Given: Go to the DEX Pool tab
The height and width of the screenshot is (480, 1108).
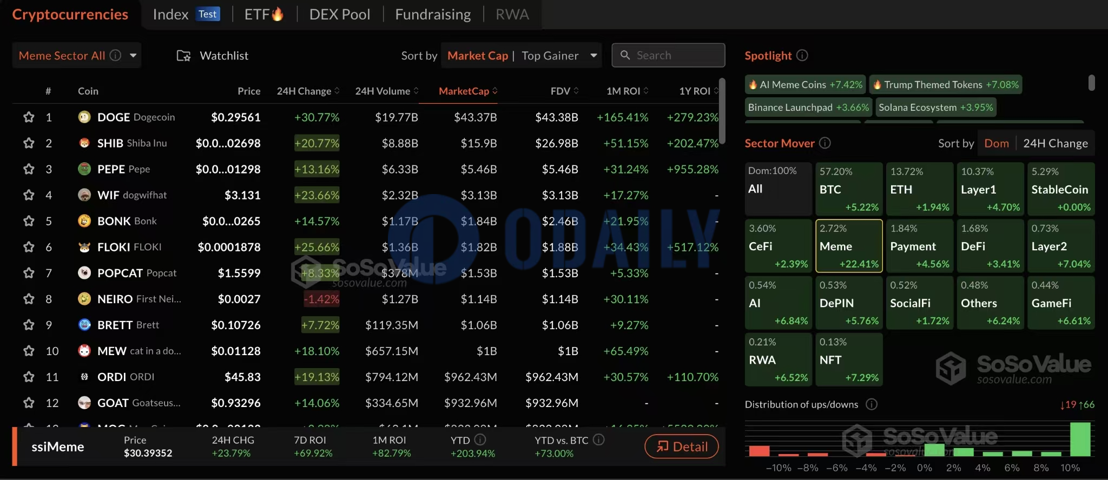Looking at the screenshot, I should coord(340,14).
